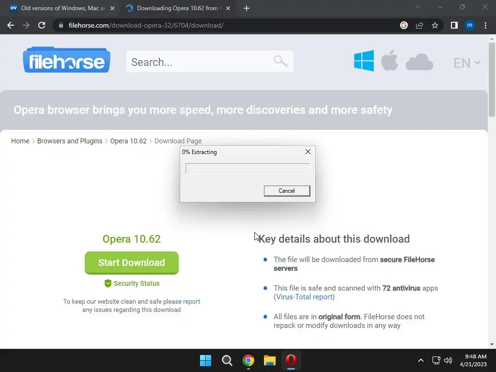The width and height of the screenshot is (496, 372).
Task: Reload the FileHorse page
Action: point(42,25)
